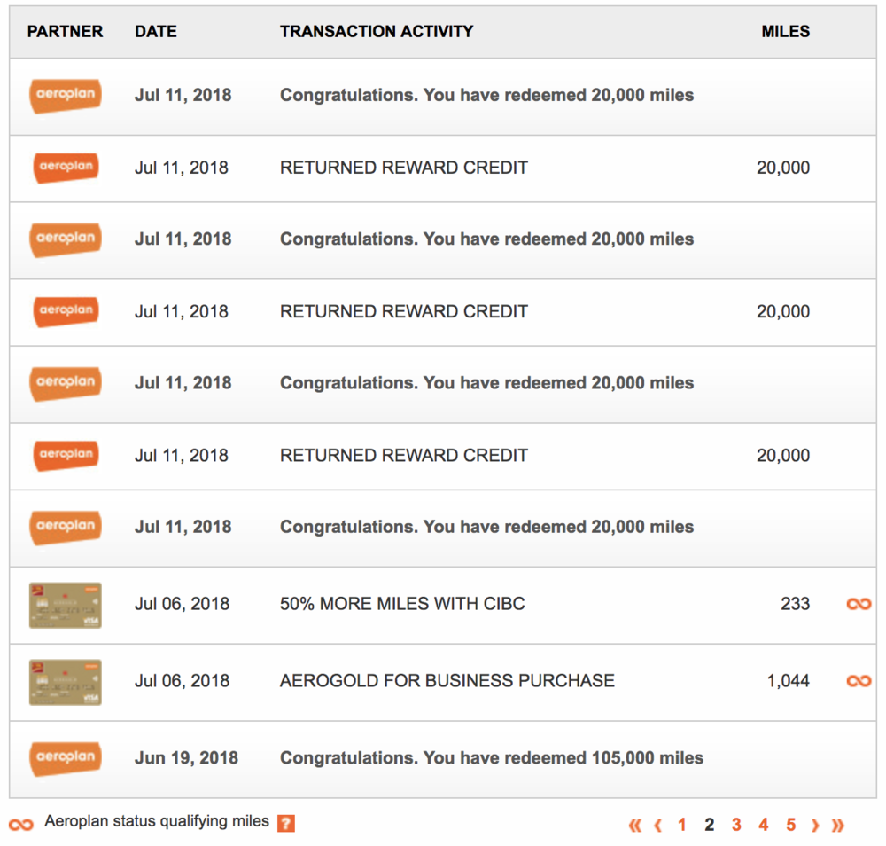Go to first page double-arrow icon

pyautogui.click(x=634, y=826)
